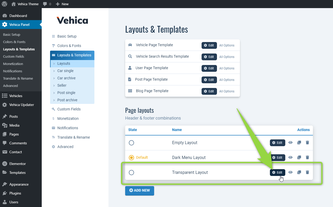Open the preview eye icon for Transparent Layout
The width and height of the screenshot is (333, 207).
tap(290, 172)
